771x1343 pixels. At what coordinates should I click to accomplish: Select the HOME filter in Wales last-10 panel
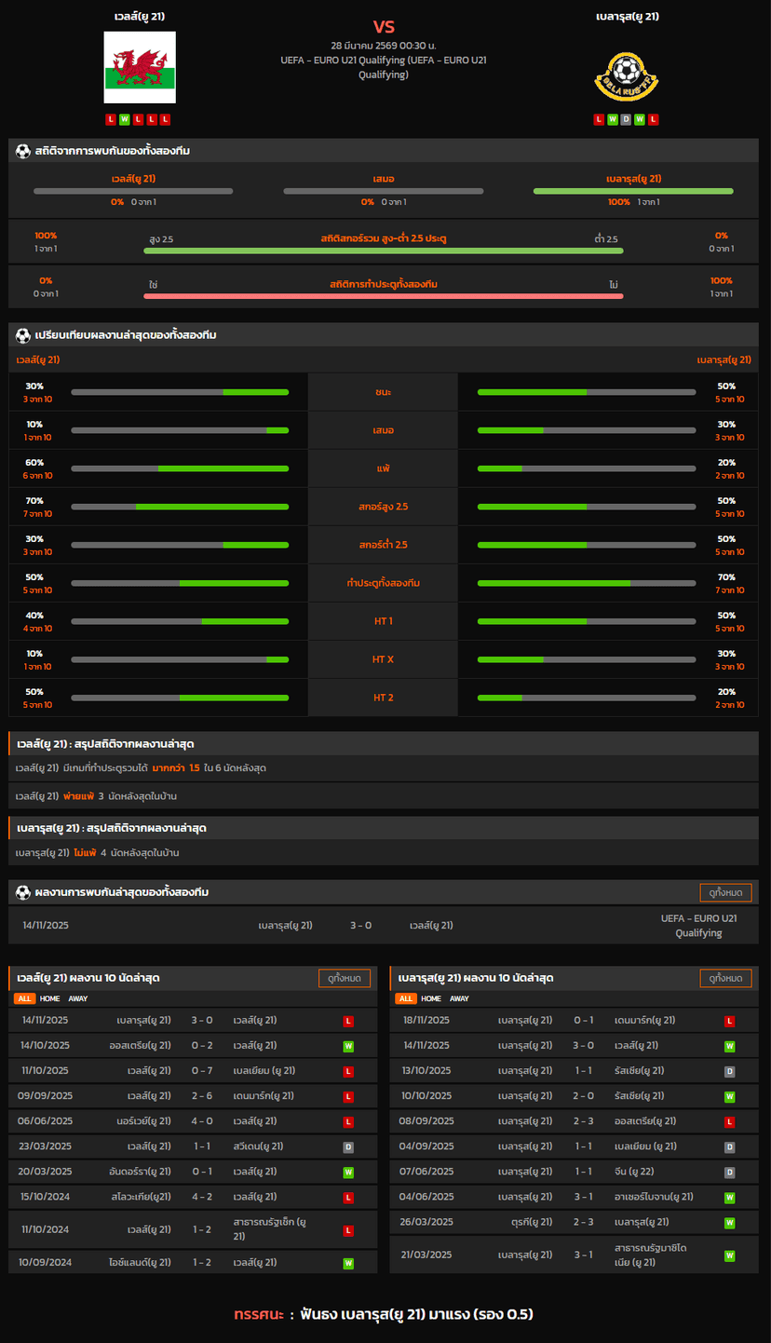tap(49, 998)
